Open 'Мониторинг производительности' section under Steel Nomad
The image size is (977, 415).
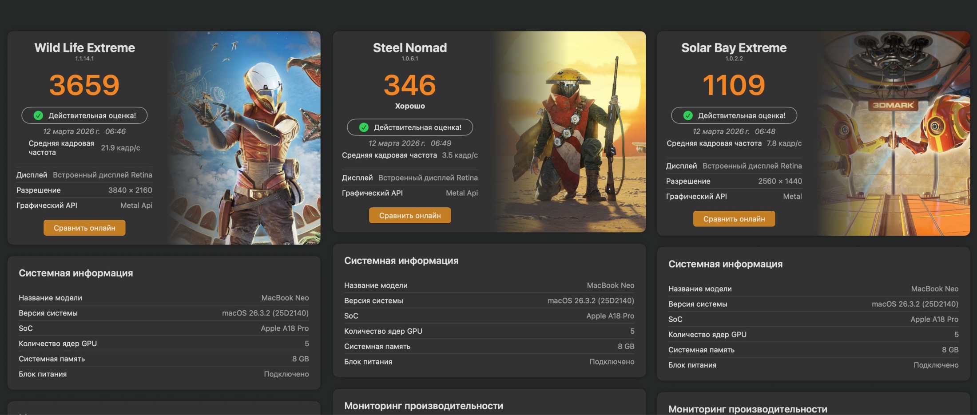pos(424,406)
